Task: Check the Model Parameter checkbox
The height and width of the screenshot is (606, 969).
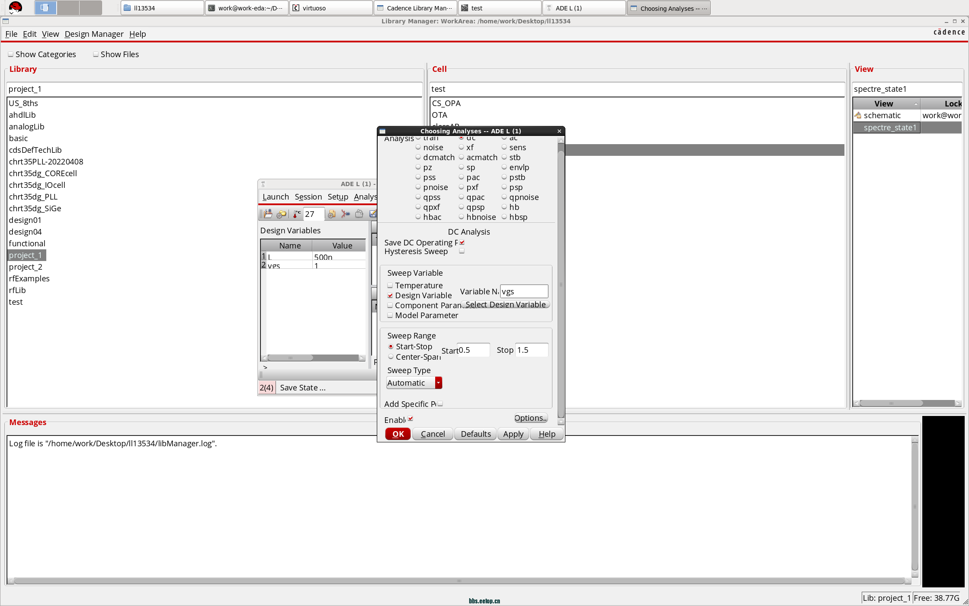Action: pyautogui.click(x=390, y=315)
